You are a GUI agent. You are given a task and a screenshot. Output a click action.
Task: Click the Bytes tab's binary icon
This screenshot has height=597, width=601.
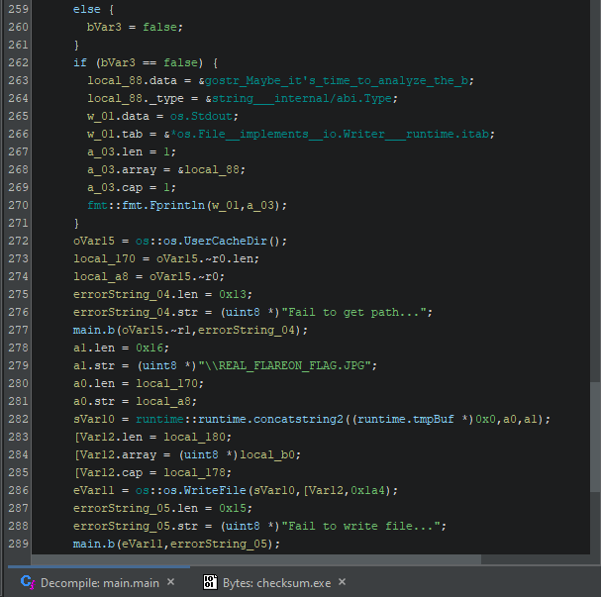point(210,582)
